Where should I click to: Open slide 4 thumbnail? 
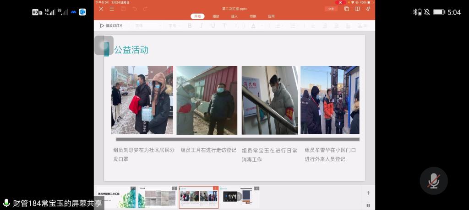[x=240, y=198]
